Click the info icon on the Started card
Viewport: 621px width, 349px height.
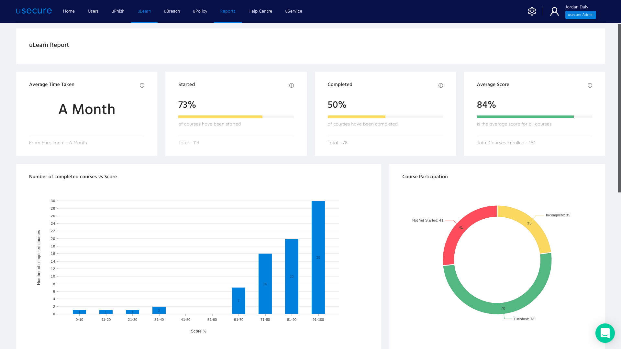click(x=291, y=85)
